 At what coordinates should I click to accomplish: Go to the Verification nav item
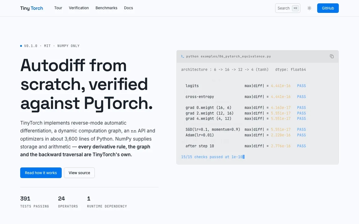click(79, 8)
